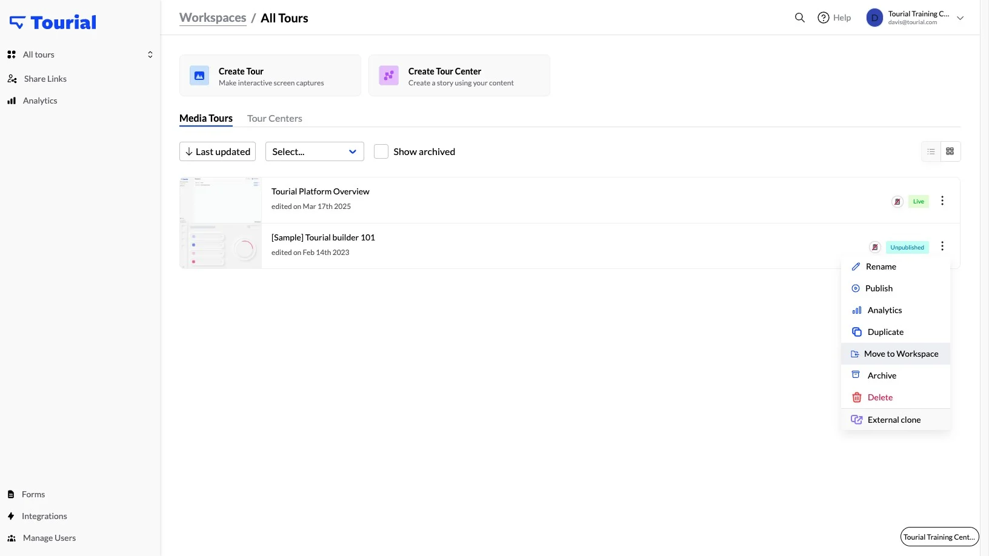Select Delete from the context menu
The height and width of the screenshot is (556, 989).
pos(896,397)
